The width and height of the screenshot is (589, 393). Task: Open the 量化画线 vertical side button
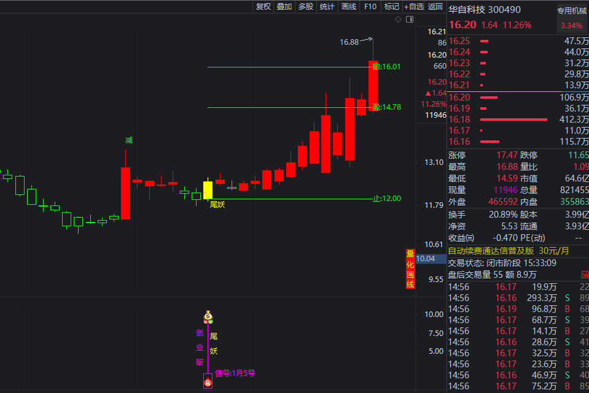410,269
